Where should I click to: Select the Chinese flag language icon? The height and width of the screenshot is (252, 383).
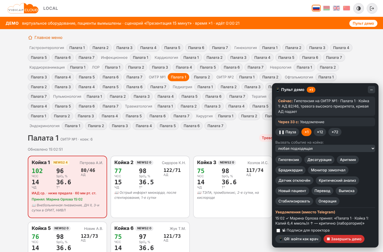pos(347,8)
